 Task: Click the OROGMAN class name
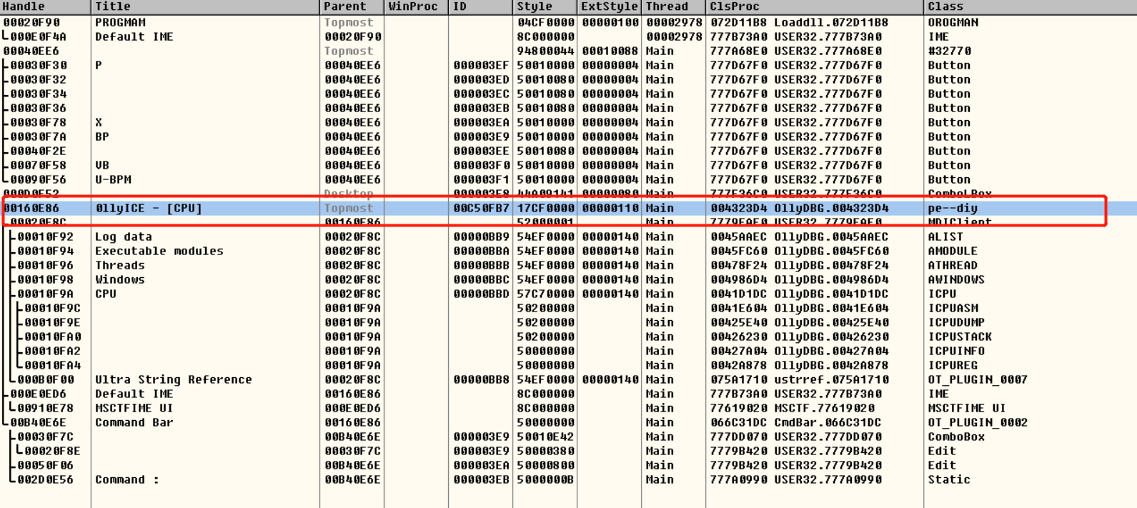click(953, 22)
